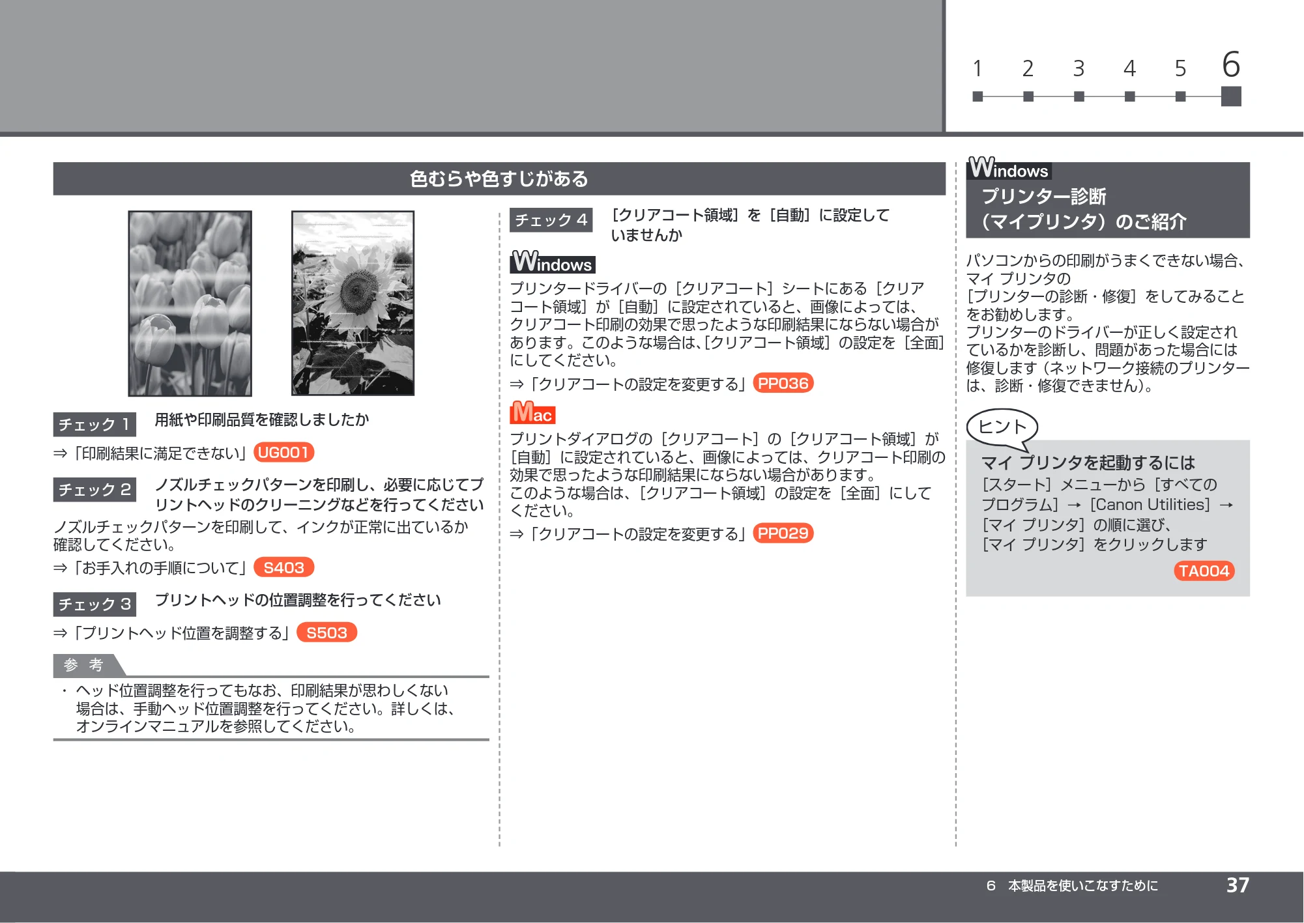The height and width of the screenshot is (923, 1304).
Task: Click the マイ プリンタを起動するには heading
Action: pyautogui.click(x=1088, y=462)
